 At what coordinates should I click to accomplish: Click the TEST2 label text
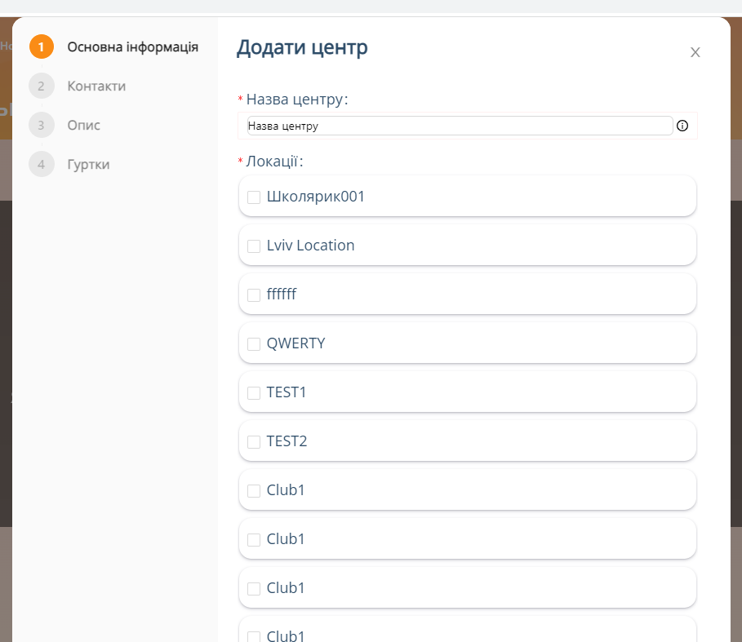[287, 441]
